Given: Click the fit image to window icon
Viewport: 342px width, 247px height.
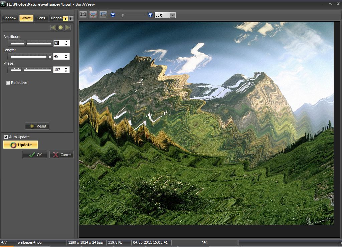Looking at the screenshot, I should [93, 15].
